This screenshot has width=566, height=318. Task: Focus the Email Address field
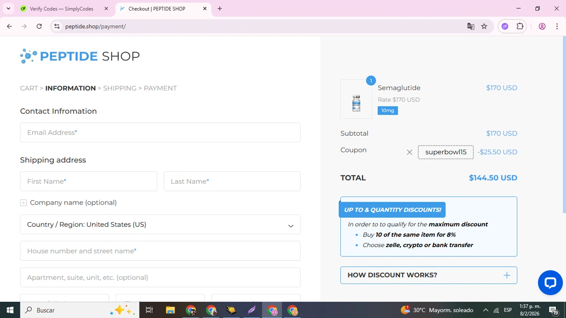coord(160,132)
